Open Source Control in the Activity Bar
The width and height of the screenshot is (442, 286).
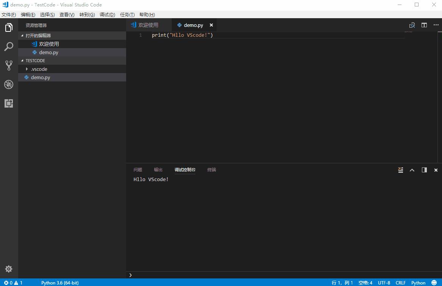coord(8,65)
